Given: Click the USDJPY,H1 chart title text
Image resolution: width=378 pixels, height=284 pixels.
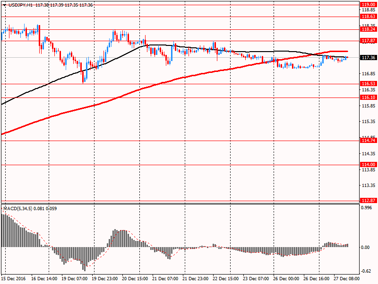Looking at the screenshot, I should pyautogui.click(x=20, y=5).
